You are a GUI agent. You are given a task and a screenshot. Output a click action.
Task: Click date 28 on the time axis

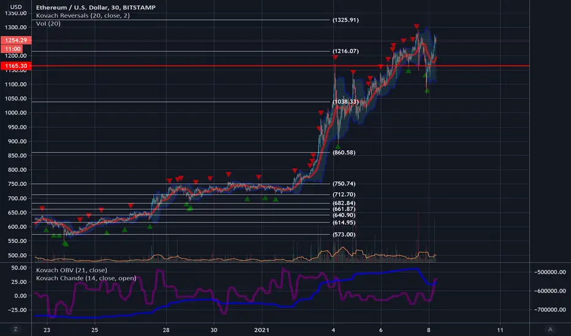point(166,330)
